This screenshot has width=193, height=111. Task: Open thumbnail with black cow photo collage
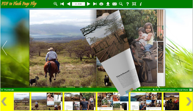(x=113, y=101)
